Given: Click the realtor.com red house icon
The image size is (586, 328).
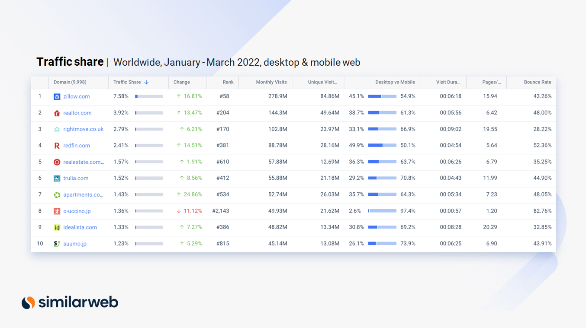Looking at the screenshot, I should click(x=57, y=113).
